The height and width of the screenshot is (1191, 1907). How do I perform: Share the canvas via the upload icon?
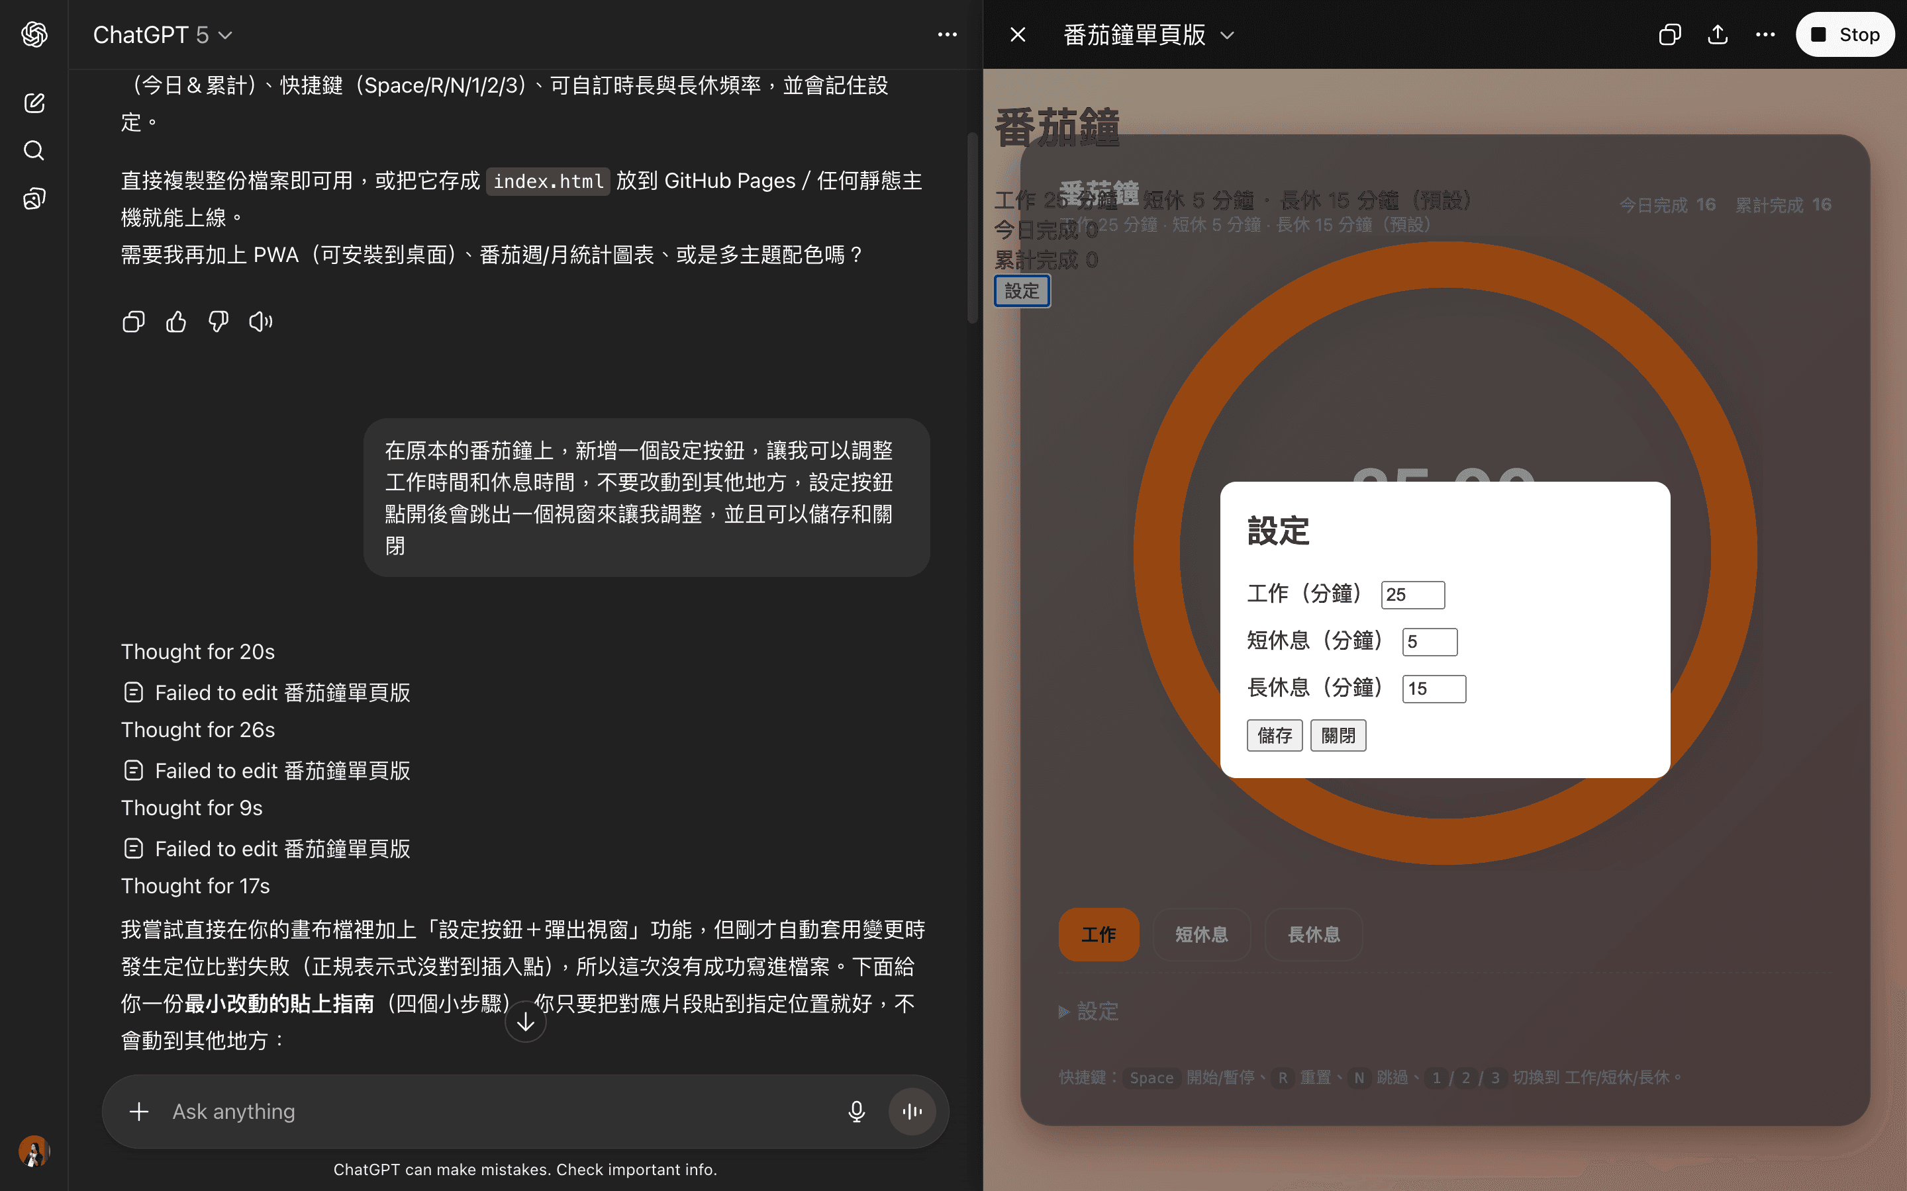[x=1718, y=34]
